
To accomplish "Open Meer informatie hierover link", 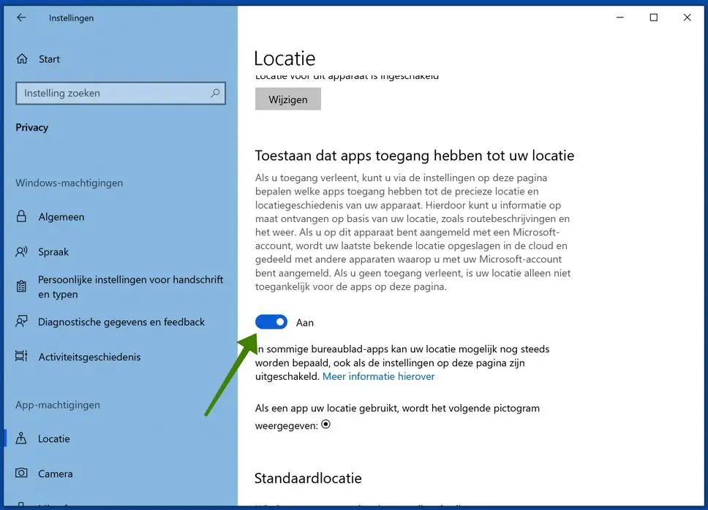I will tap(378, 376).
